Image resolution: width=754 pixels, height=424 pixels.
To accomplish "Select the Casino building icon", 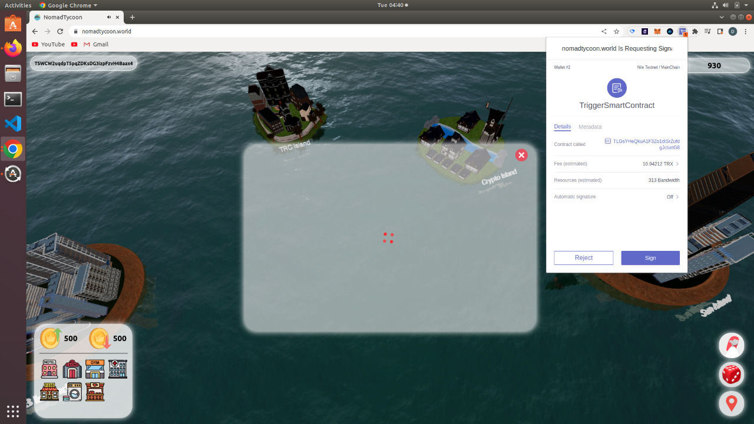I will pos(72,369).
